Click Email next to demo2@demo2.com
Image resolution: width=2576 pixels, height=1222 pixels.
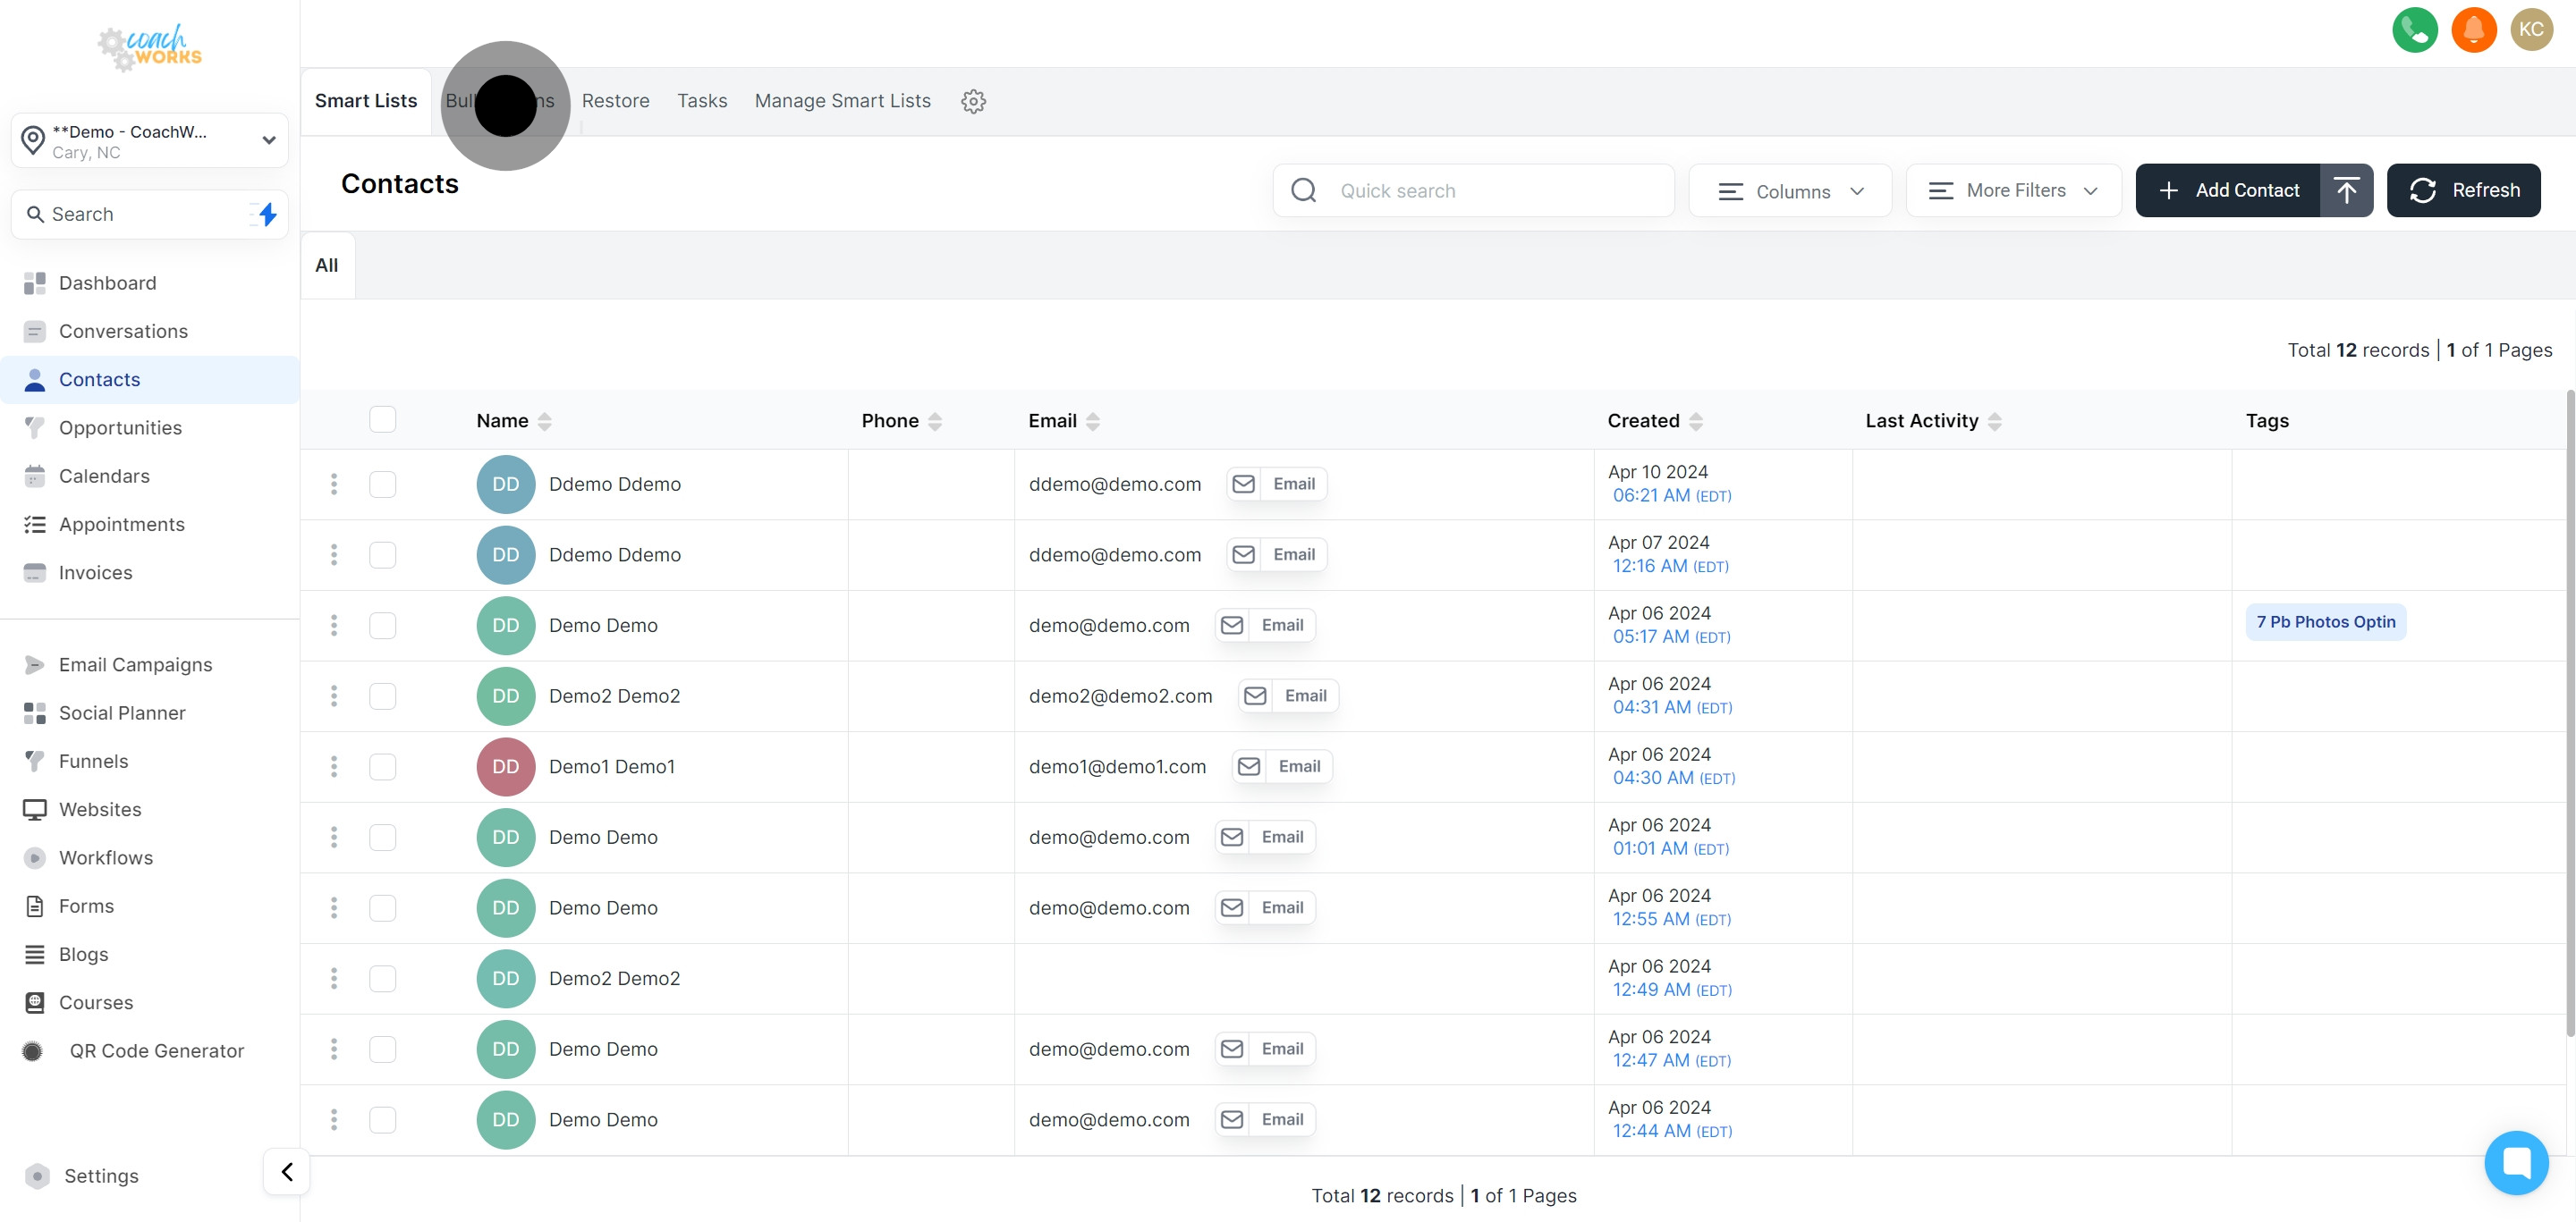1287,695
